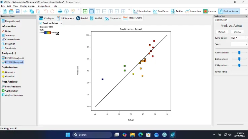Select Design (Actual) in navigation pane

coord(11,21)
